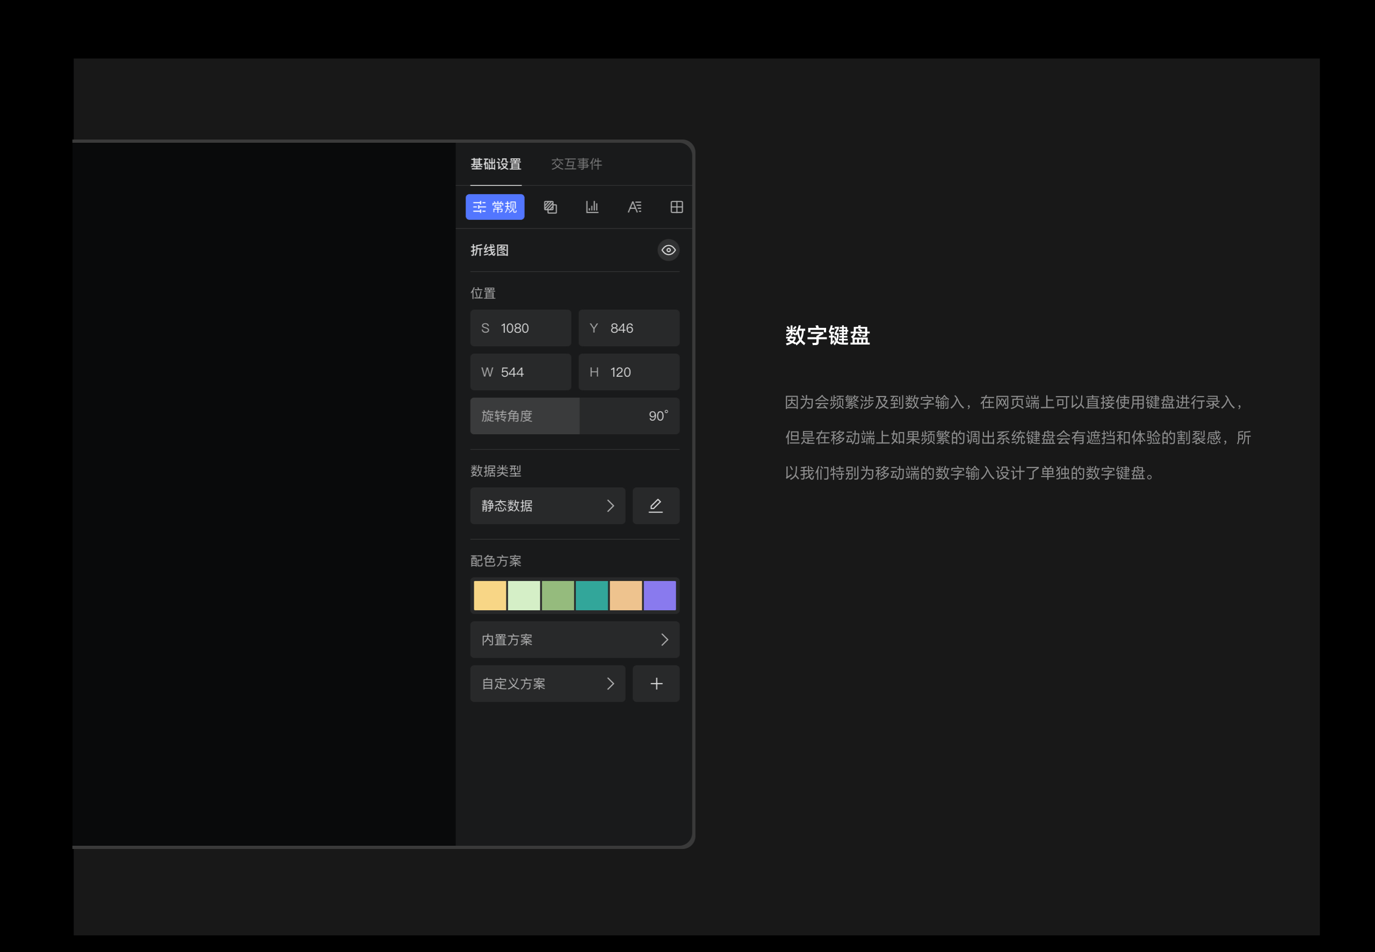Edit the S position field 1080
This screenshot has width=1375, height=952.
pyautogui.click(x=520, y=328)
